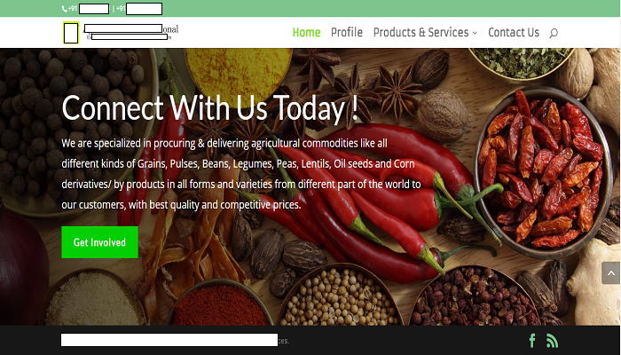Click the first +91 phone number
Screen dimensions: 621x355
89,9
